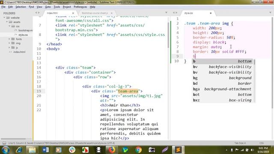Toggle the side bar panel switcher icon
The image size is (274, 154).
4,143
